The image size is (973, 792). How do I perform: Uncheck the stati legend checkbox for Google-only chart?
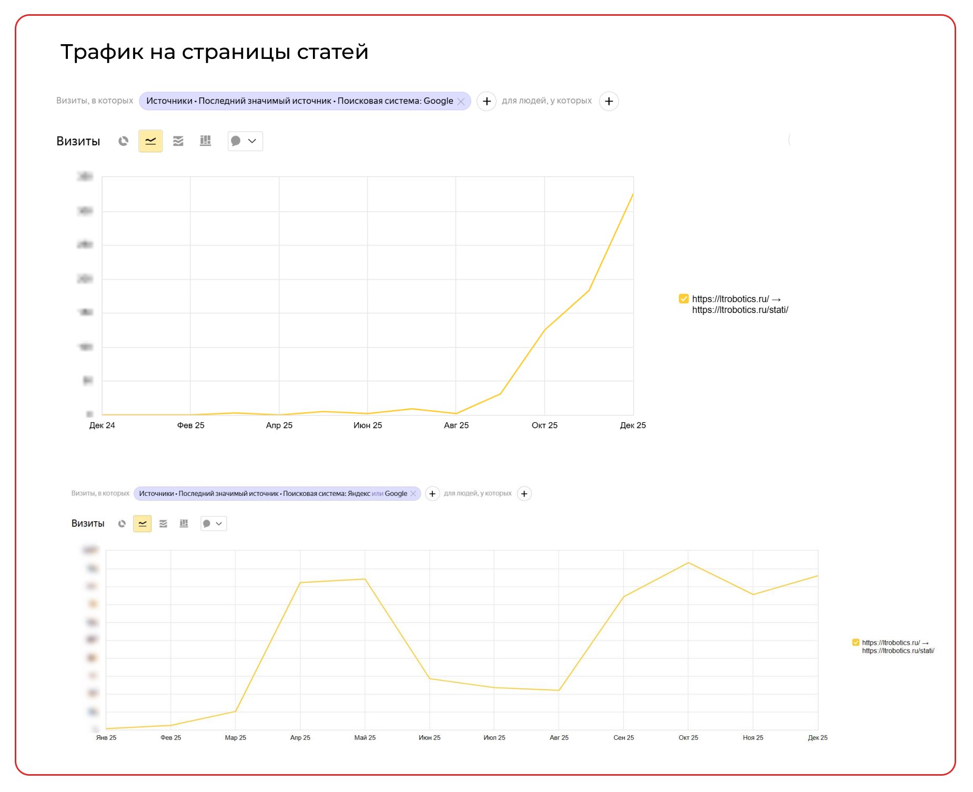(x=684, y=299)
